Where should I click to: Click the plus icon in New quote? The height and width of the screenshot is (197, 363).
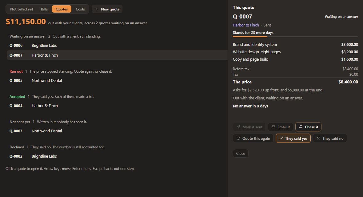pos(97,9)
